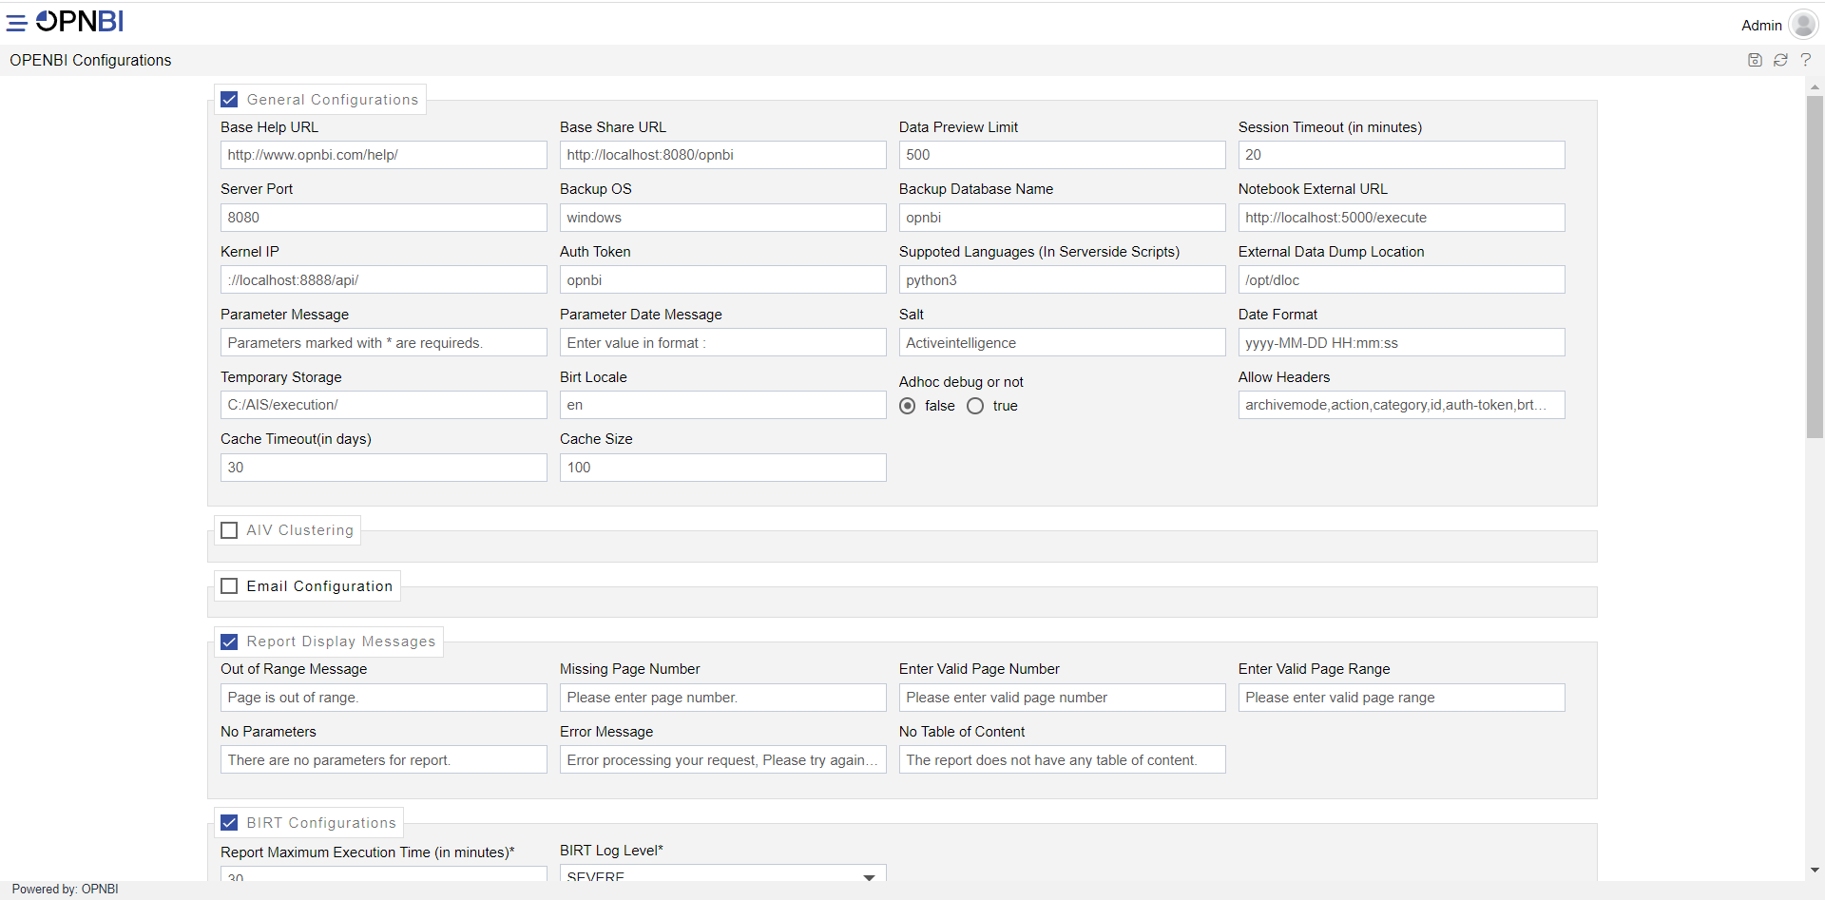Edit the Birt Locale field

(x=723, y=405)
